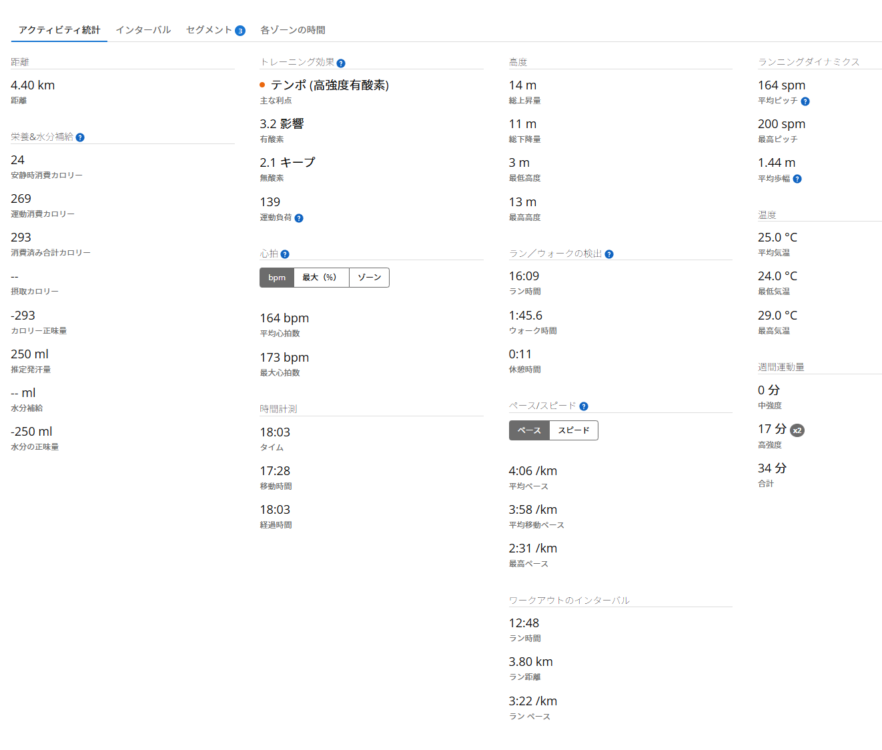This screenshot has width=882, height=750.
Task: Open the セグメント tab
Action: pos(209,30)
